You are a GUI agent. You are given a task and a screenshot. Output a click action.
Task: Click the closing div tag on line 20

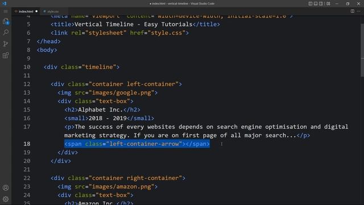[x=61, y=161]
